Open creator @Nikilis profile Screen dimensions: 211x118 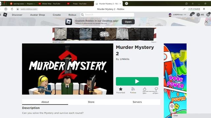point(125,59)
